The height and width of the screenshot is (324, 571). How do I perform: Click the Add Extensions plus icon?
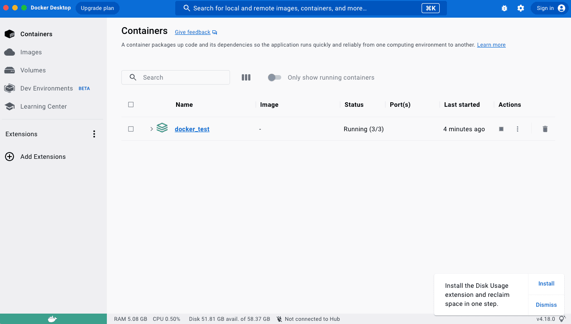click(x=10, y=157)
